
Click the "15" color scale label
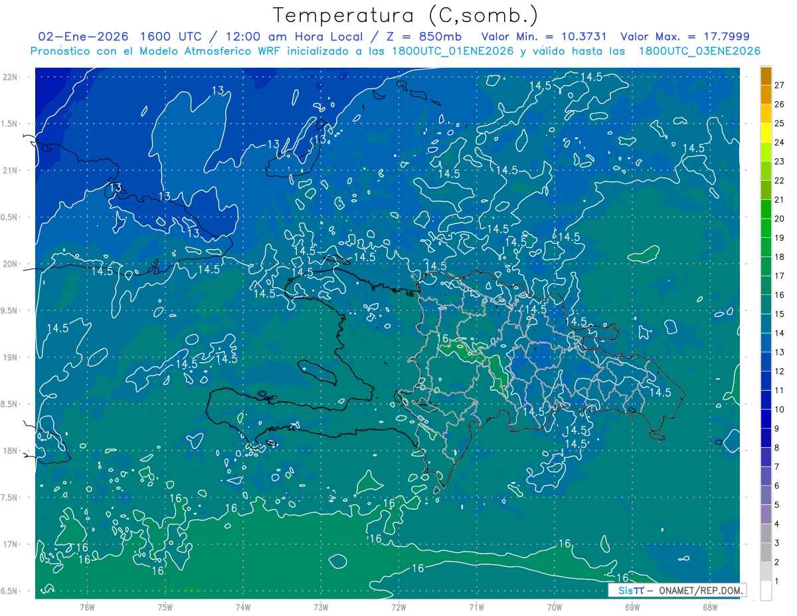point(780,314)
